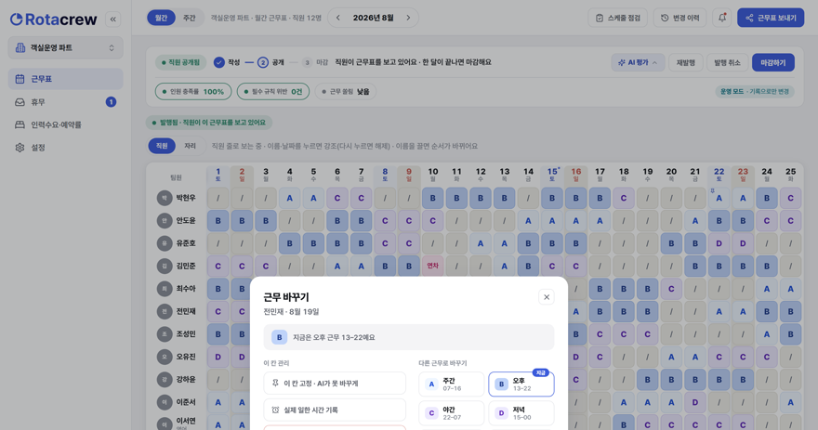The height and width of the screenshot is (430, 818).
Task: Click the 공개 step number 2
Action: (x=263, y=62)
